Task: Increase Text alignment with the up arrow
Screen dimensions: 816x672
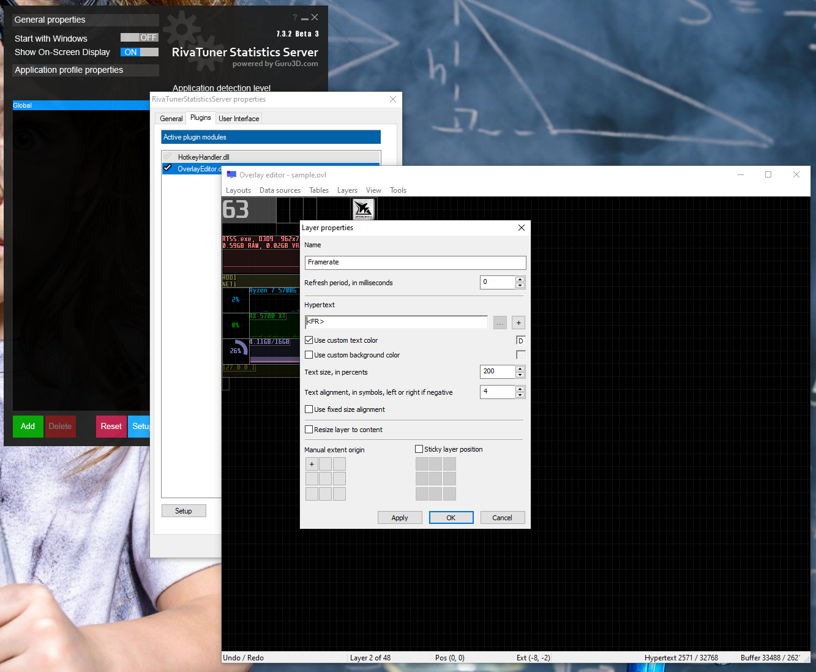Action: (x=520, y=389)
